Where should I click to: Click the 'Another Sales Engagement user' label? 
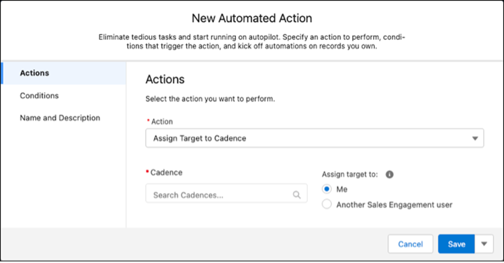coord(394,204)
